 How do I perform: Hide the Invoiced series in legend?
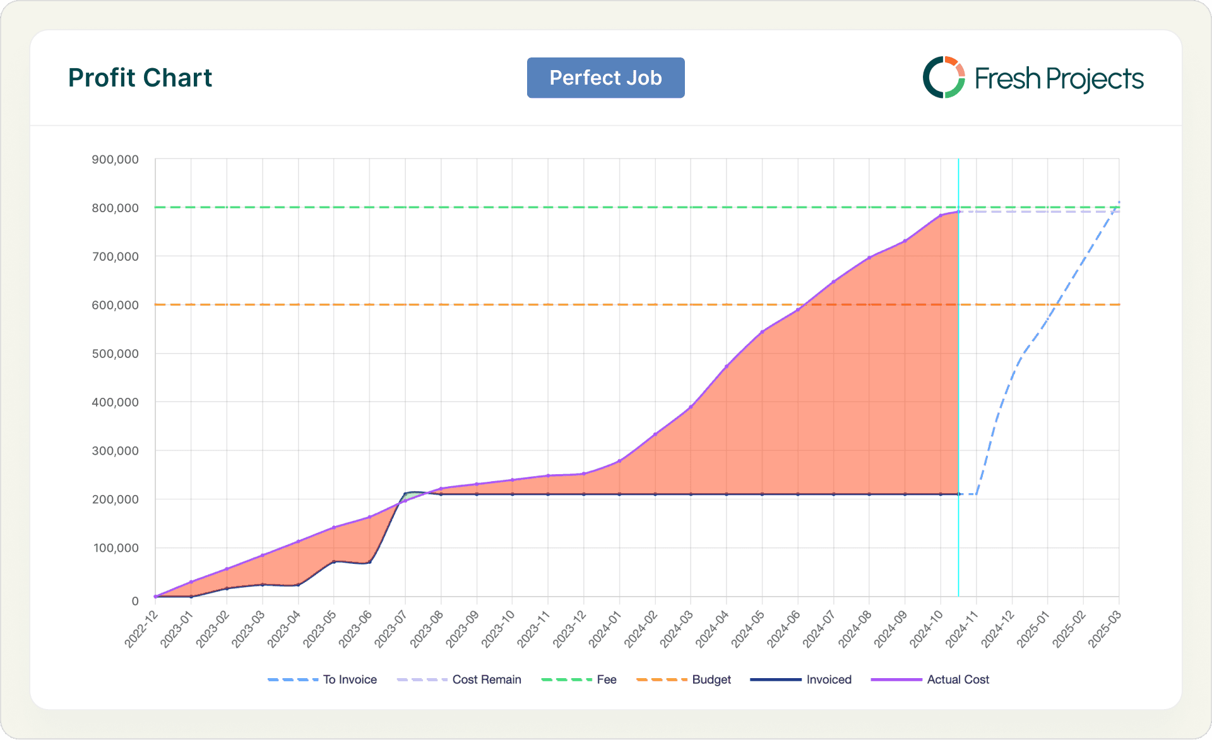coord(828,679)
